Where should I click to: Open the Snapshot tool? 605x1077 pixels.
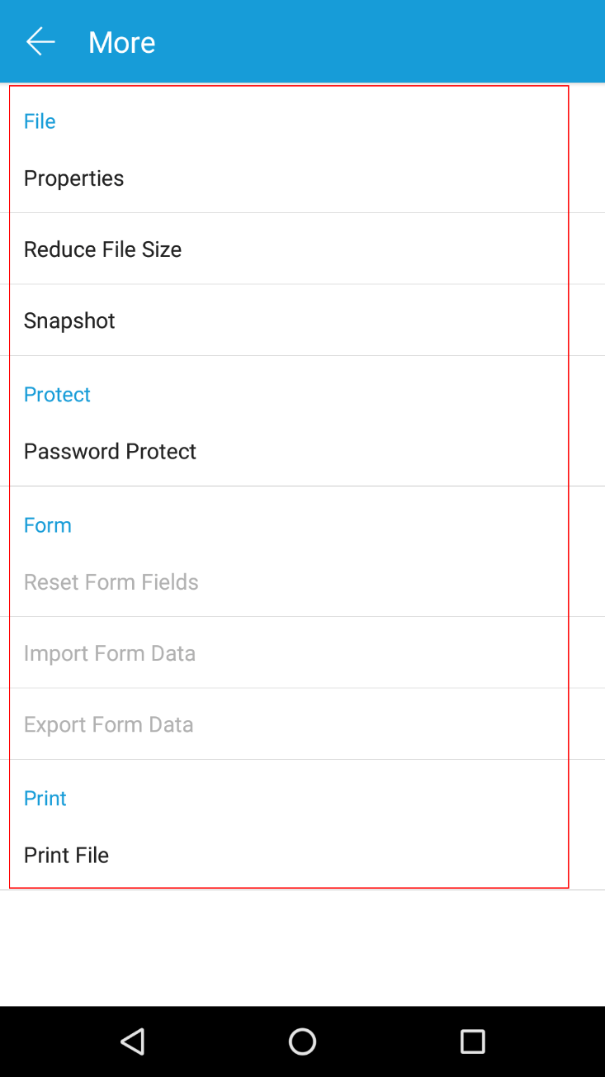click(69, 320)
